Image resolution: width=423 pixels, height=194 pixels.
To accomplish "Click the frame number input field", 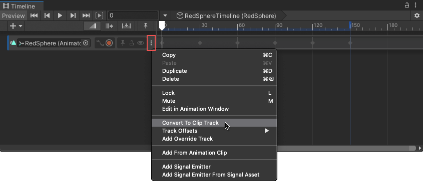I will (x=133, y=15).
